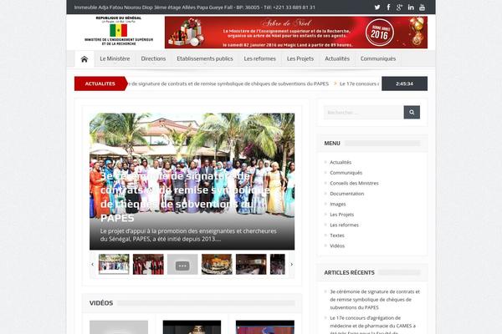
Task: Open the main slider PAPES headline
Action: coord(185,197)
